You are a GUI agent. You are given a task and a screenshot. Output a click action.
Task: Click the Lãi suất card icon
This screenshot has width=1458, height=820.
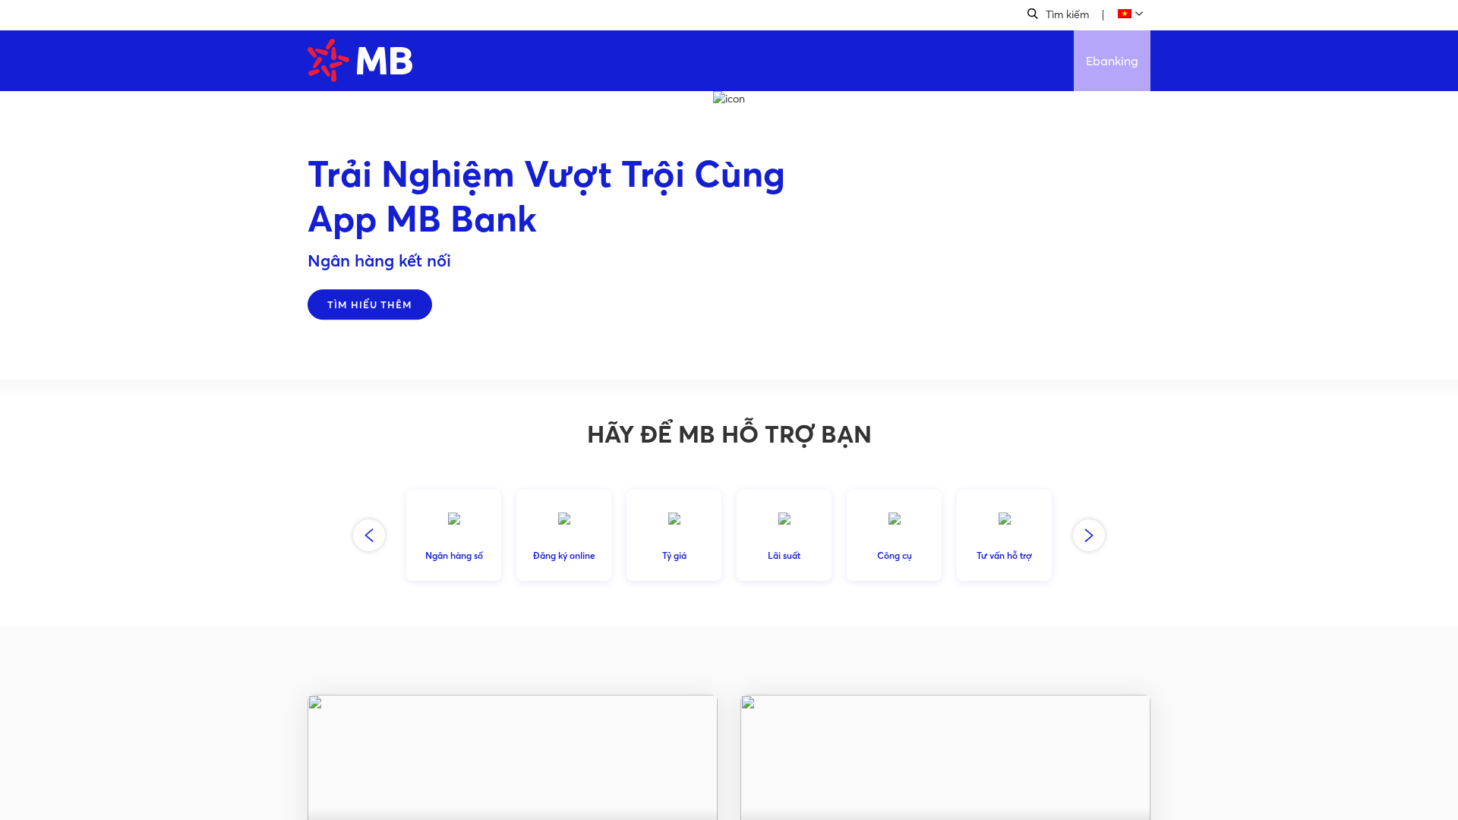click(784, 519)
